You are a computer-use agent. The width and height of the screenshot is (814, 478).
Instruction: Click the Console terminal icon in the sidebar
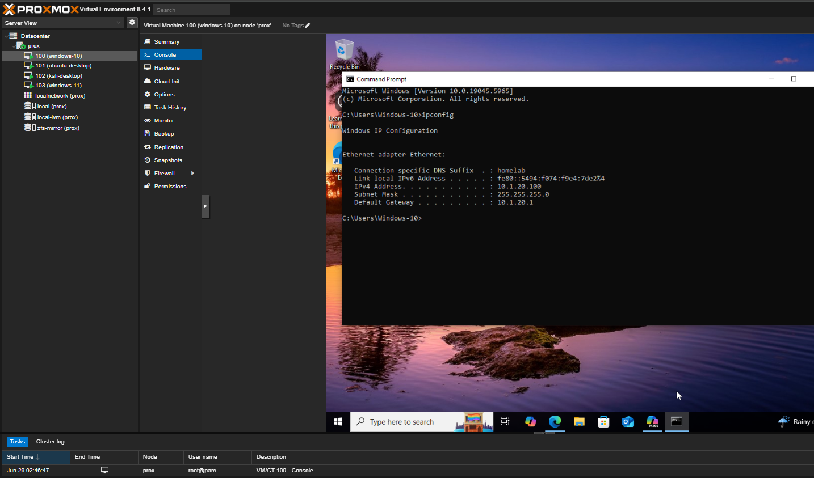coord(148,54)
